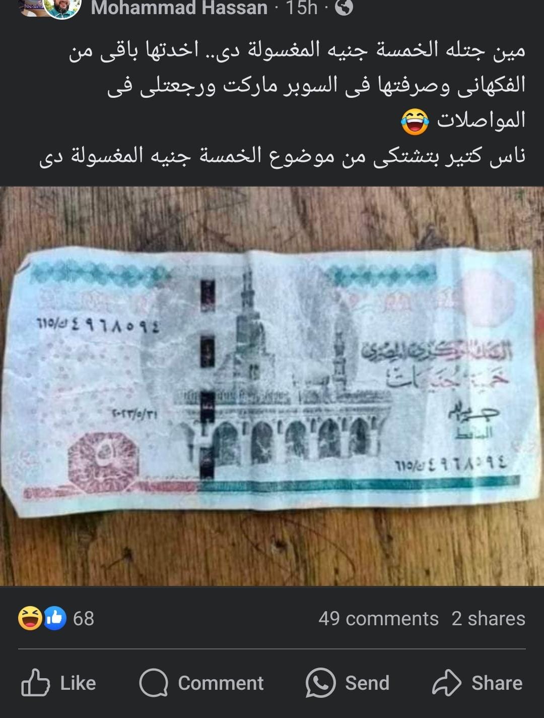Tap the Share arrow icon
Image resolution: width=544 pixels, height=718 pixels.
(x=447, y=683)
